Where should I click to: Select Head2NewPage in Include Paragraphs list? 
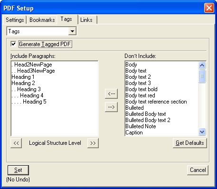click(x=32, y=65)
